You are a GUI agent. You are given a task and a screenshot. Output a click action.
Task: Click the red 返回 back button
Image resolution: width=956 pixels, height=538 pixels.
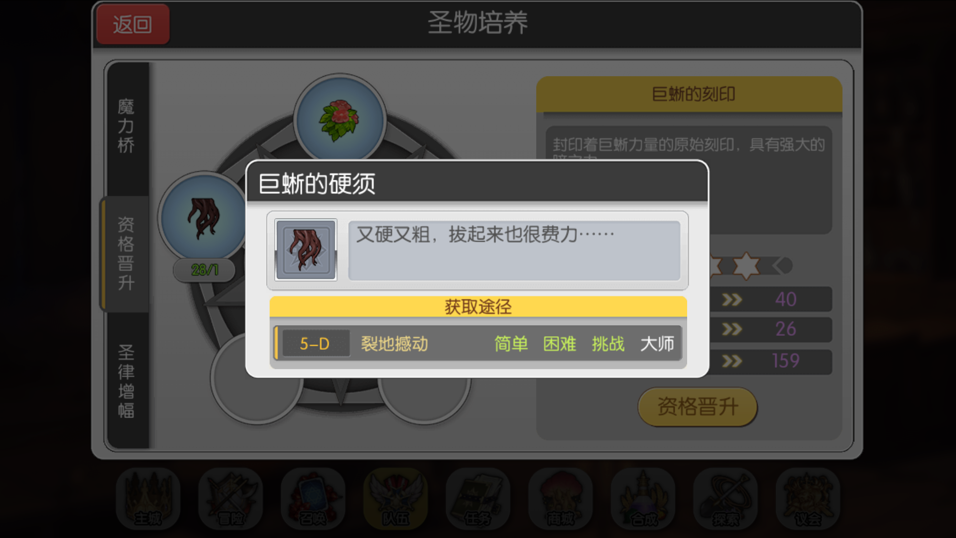coord(133,24)
